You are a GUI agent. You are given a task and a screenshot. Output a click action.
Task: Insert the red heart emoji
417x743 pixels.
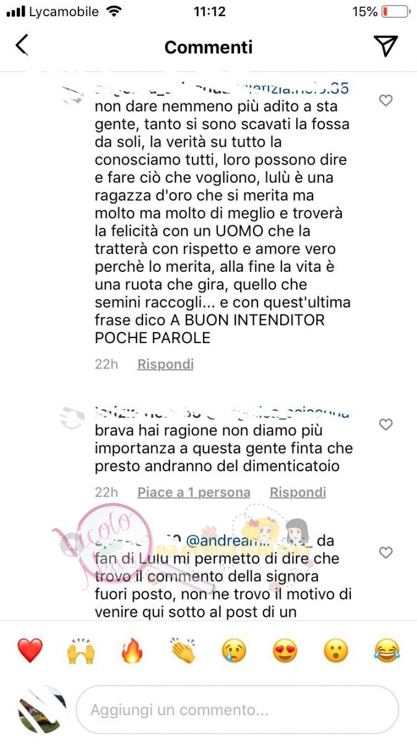[x=29, y=651]
